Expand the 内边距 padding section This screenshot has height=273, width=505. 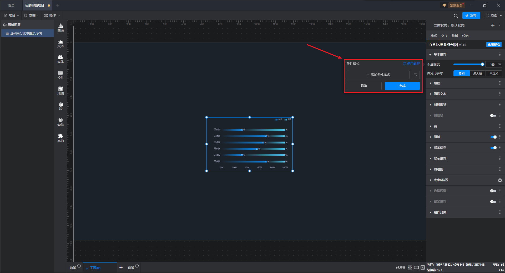pyautogui.click(x=430, y=169)
